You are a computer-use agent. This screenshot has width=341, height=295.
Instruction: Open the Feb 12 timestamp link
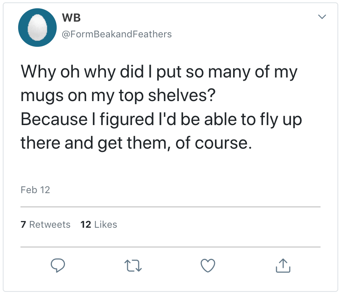(x=35, y=190)
